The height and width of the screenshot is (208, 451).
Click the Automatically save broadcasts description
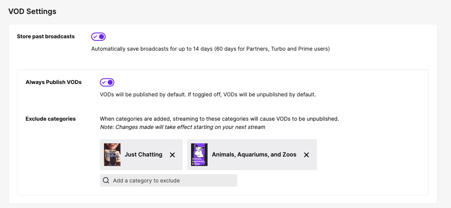[210, 49]
